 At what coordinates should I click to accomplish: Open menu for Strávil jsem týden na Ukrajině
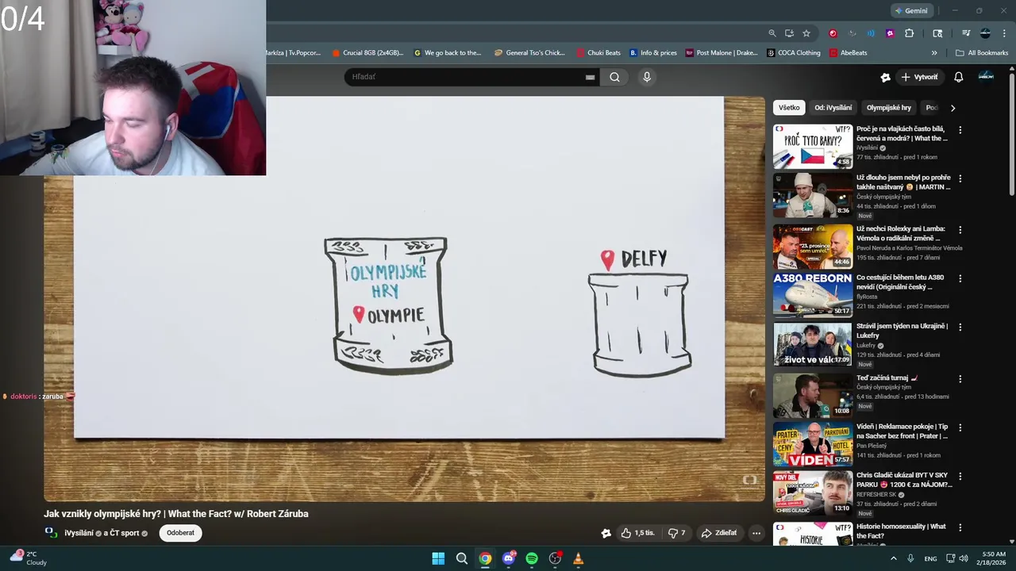click(x=960, y=328)
